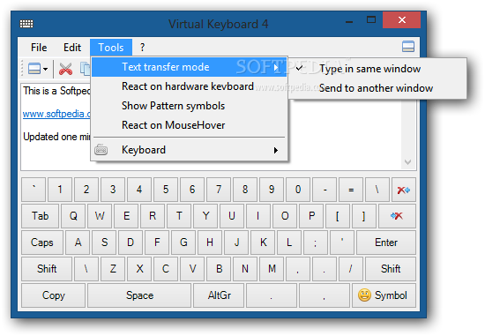This screenshot has width=485, height=336.
Task: Click the colon key
Action: (315, 243)
